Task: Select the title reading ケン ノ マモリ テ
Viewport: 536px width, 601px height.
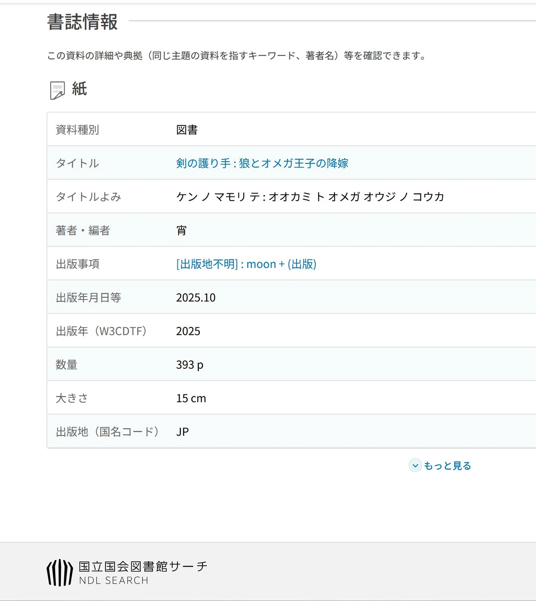Action: (310, 197)
